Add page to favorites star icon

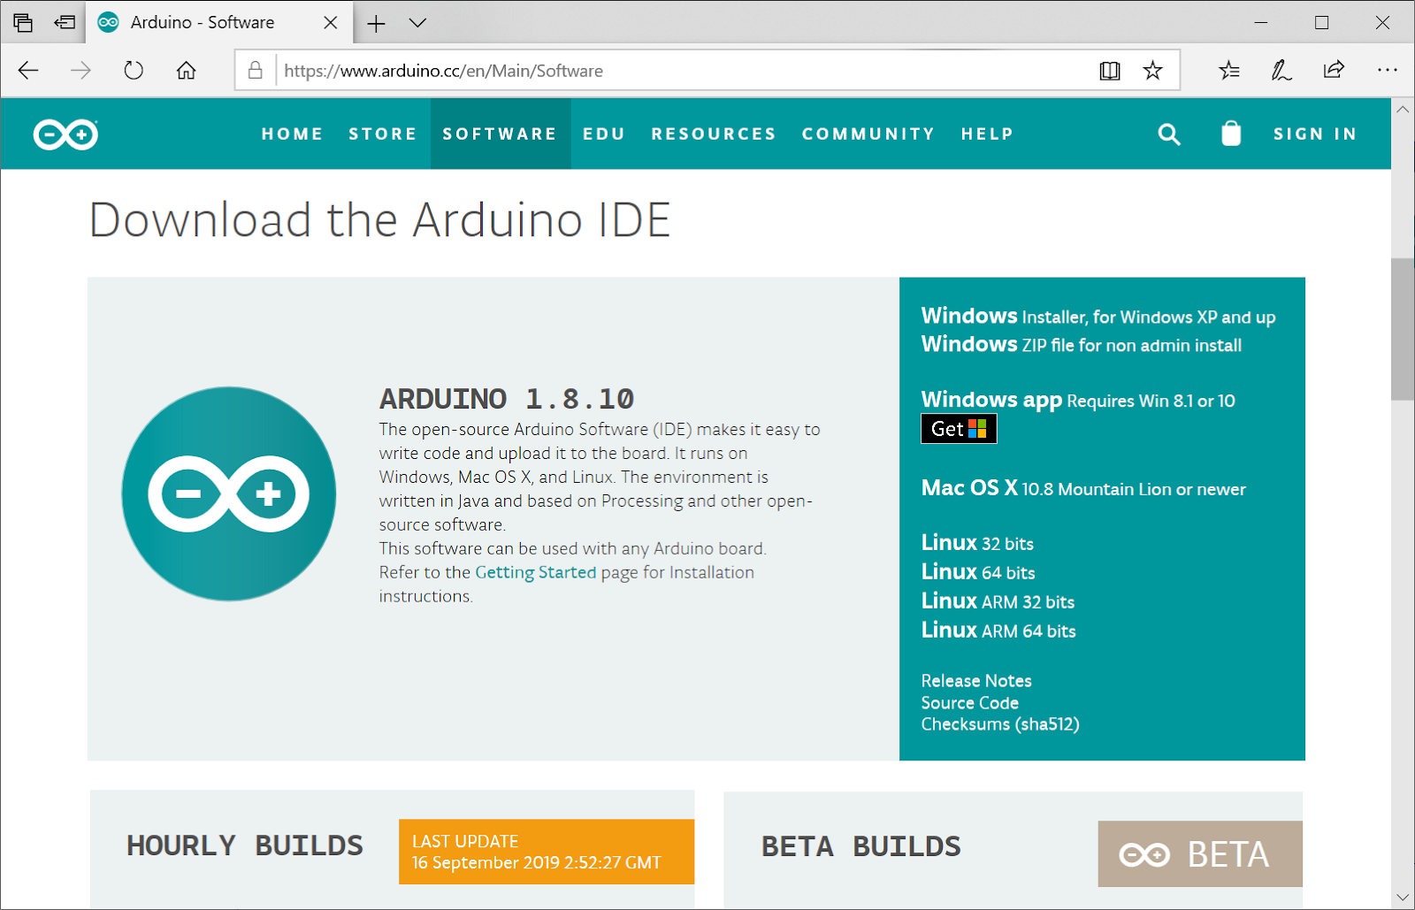1152,71
